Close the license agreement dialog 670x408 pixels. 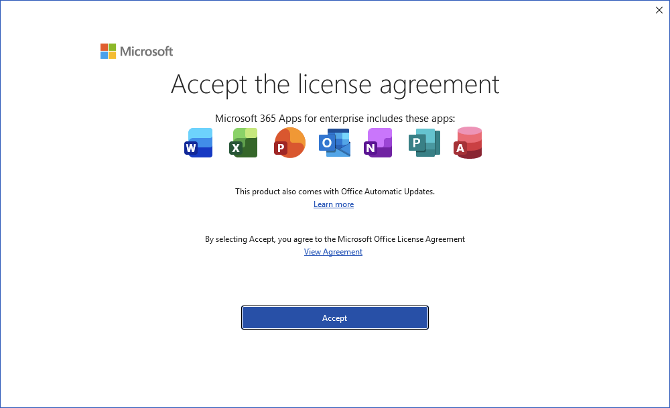tap(659, 10)
